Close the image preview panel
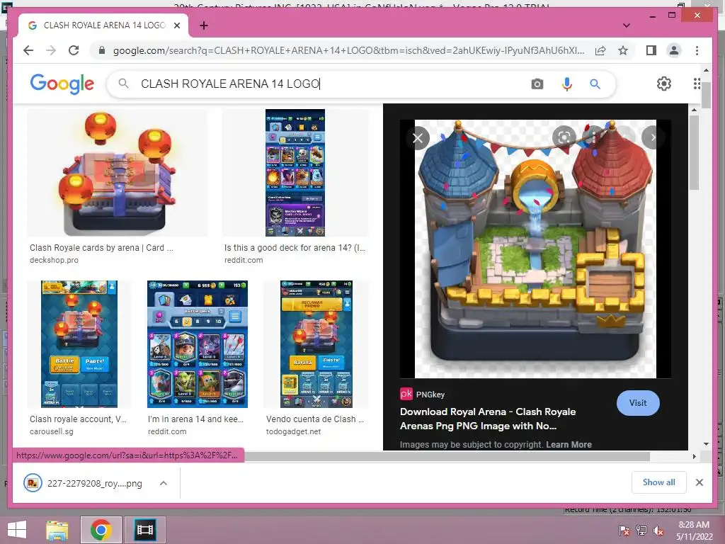Image resolution: width=725 pixels, height=544 pixels. (418, 138)
